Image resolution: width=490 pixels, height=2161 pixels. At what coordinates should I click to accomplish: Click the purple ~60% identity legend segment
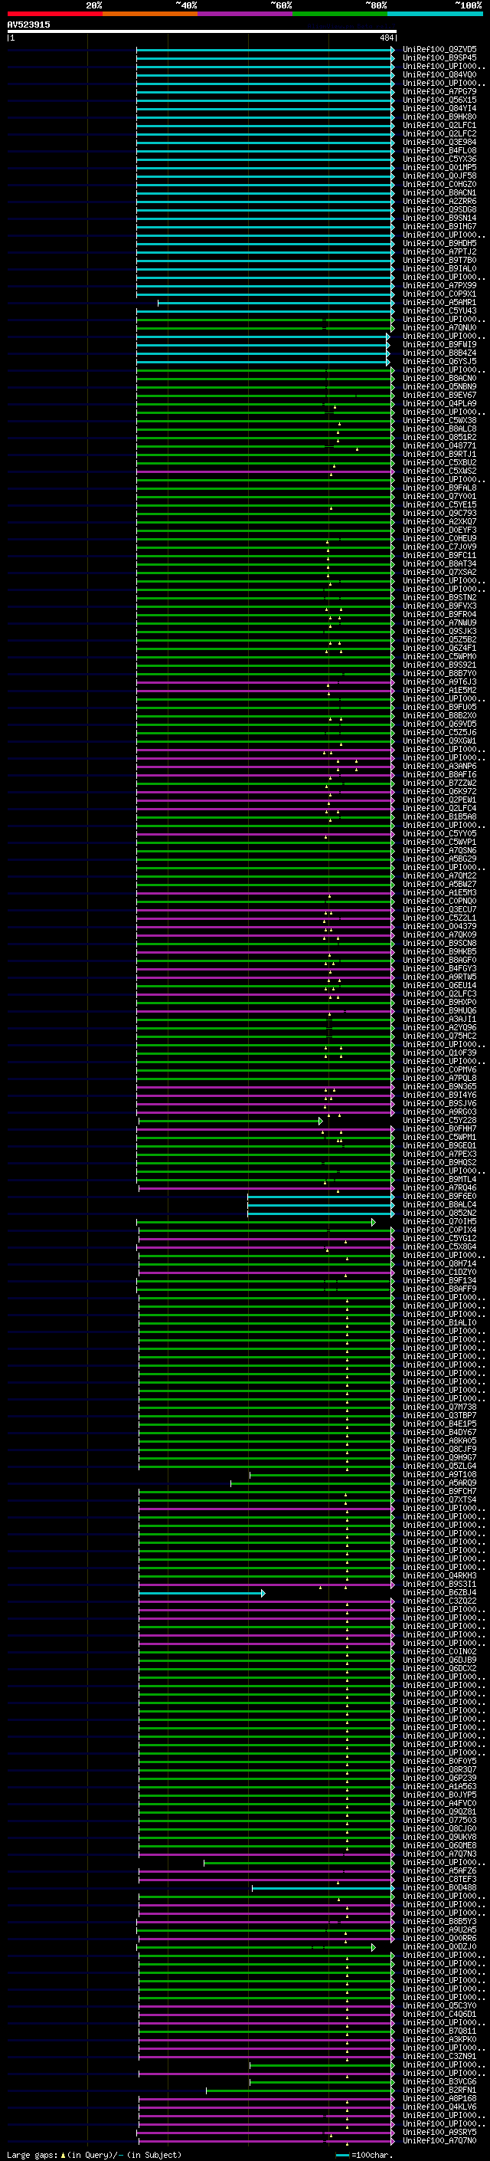244,14
